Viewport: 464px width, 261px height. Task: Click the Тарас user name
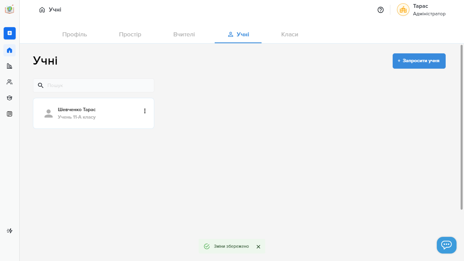[x=421, y=6]
